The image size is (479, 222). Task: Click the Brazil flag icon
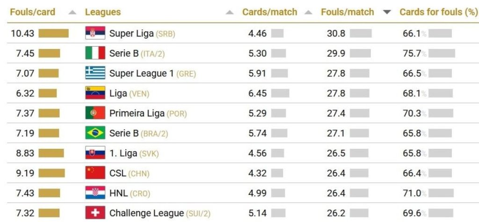pyautogui.click(x=95, y=133)
